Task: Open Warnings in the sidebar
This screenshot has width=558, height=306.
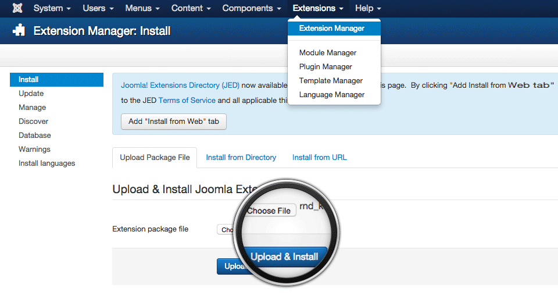Action: [x=34, y=149]
